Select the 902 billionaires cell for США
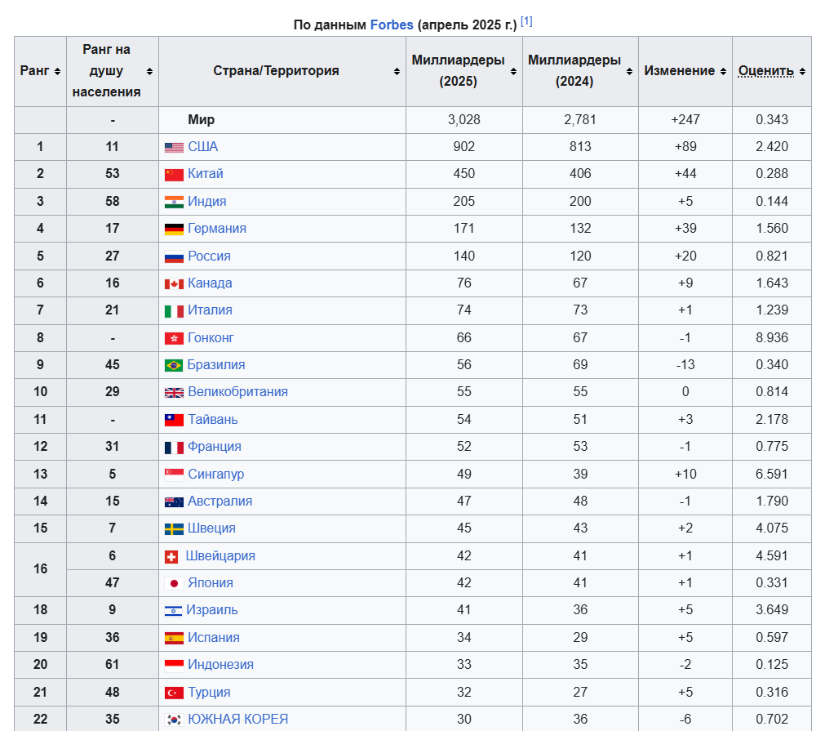The width and height of the screenshot is (816, 731). 464,147
